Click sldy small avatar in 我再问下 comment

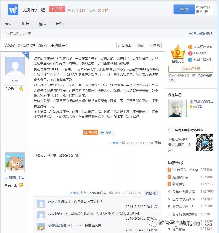pyautogui.click(x=41, y=215)
